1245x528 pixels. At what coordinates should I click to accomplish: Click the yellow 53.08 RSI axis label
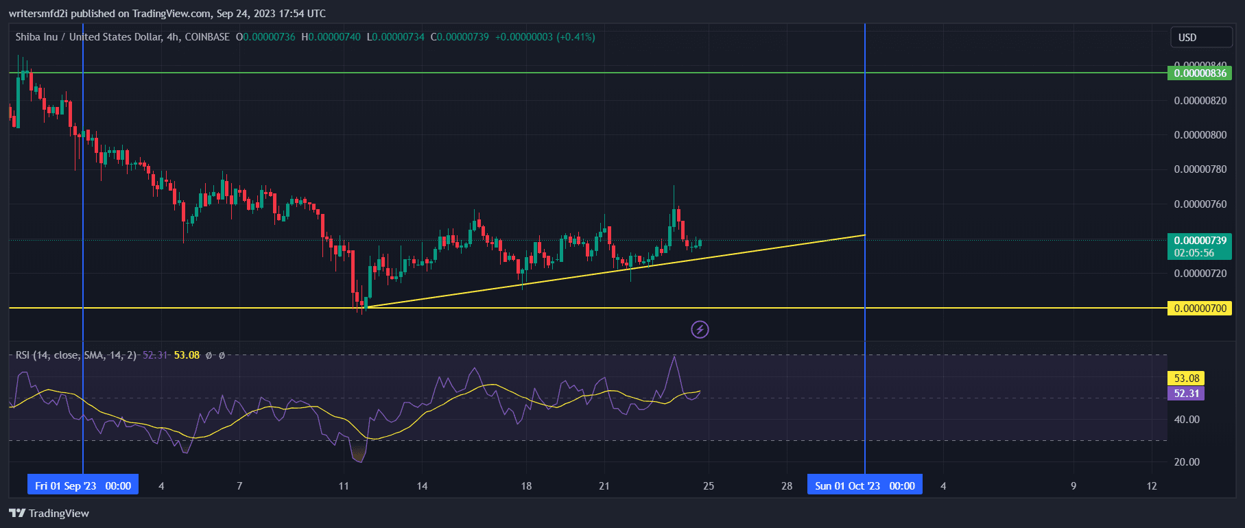pos(1186,379)
